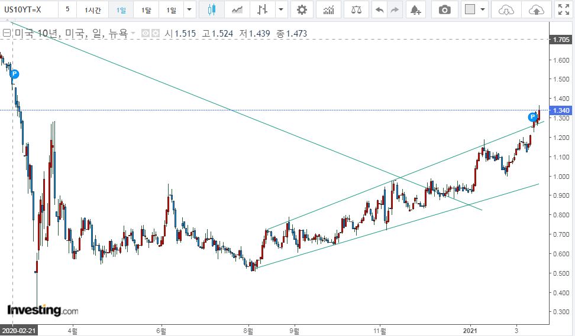Open the interval dropdown arrow

pos(189,9)
